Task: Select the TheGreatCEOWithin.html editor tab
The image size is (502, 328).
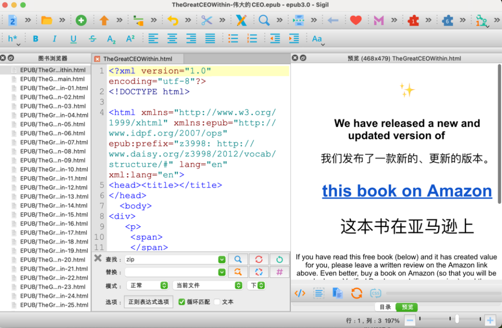Action: click(138, 59)
